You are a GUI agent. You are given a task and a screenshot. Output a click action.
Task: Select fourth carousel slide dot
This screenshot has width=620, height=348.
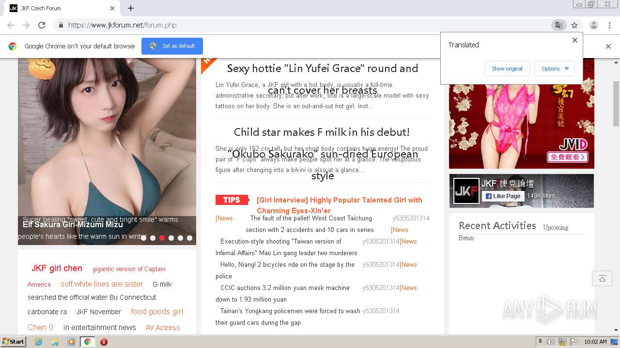click(171, 238)
